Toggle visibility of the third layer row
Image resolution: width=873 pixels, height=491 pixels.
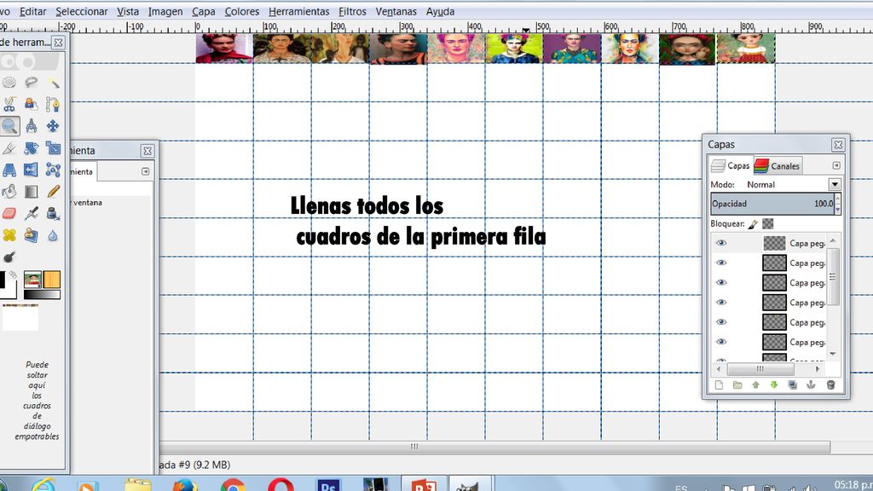[721, 282]
